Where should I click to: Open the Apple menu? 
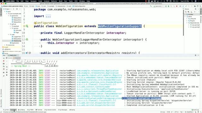pyautogui.click(x=3, y=1)
